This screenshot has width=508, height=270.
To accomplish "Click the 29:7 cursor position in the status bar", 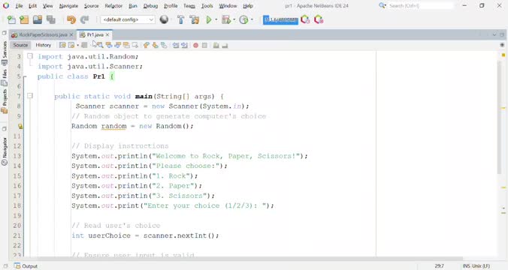I will pos(440,265).
